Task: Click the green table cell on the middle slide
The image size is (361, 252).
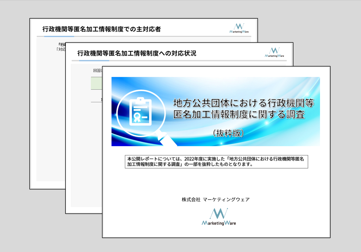Action: 96,83
